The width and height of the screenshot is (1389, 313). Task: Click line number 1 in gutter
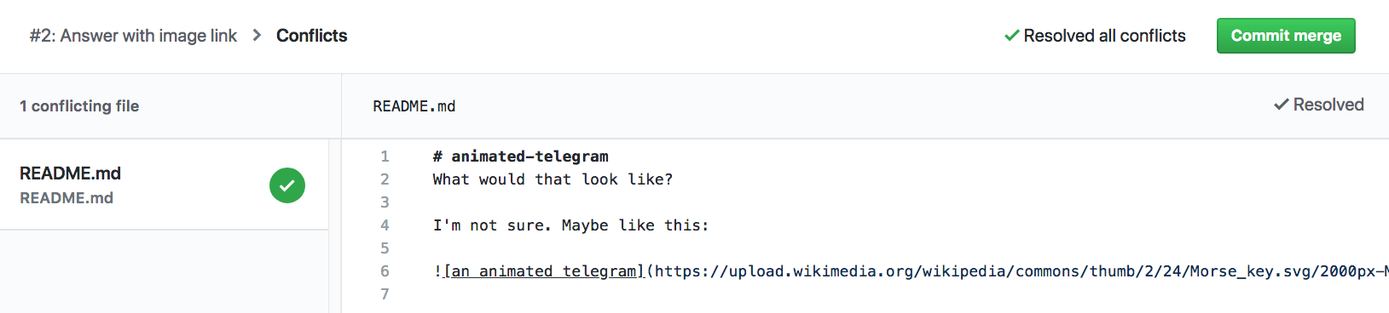(x=385, y=156)
